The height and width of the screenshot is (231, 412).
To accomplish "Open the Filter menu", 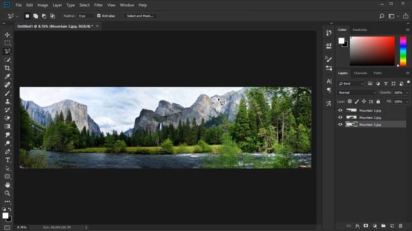I will coord(98,5).
